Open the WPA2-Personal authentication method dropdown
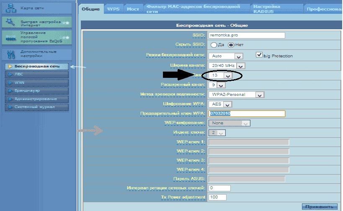Screen dimensions: 343x211 (260, 95)
